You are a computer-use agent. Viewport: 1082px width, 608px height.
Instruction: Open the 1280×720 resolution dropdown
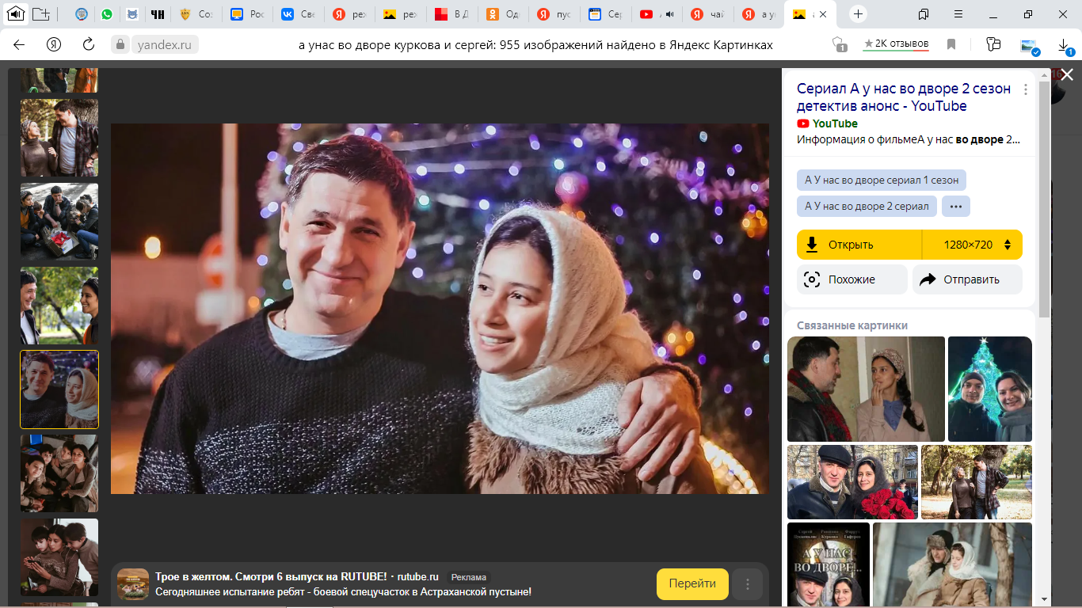pos(973,245)
